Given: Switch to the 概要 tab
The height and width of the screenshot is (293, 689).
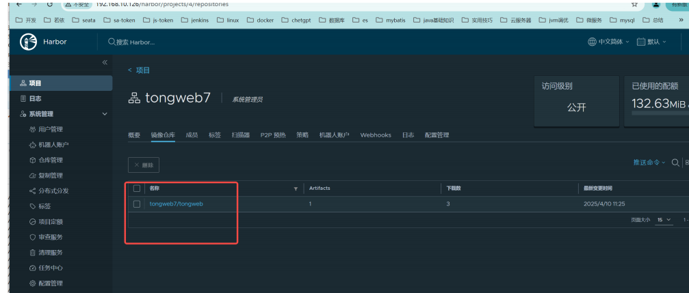Looking at the screenshot, I should (134, 135).
